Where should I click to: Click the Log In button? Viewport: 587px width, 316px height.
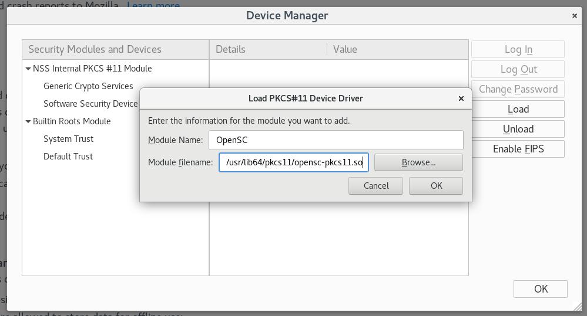(518, 49)
